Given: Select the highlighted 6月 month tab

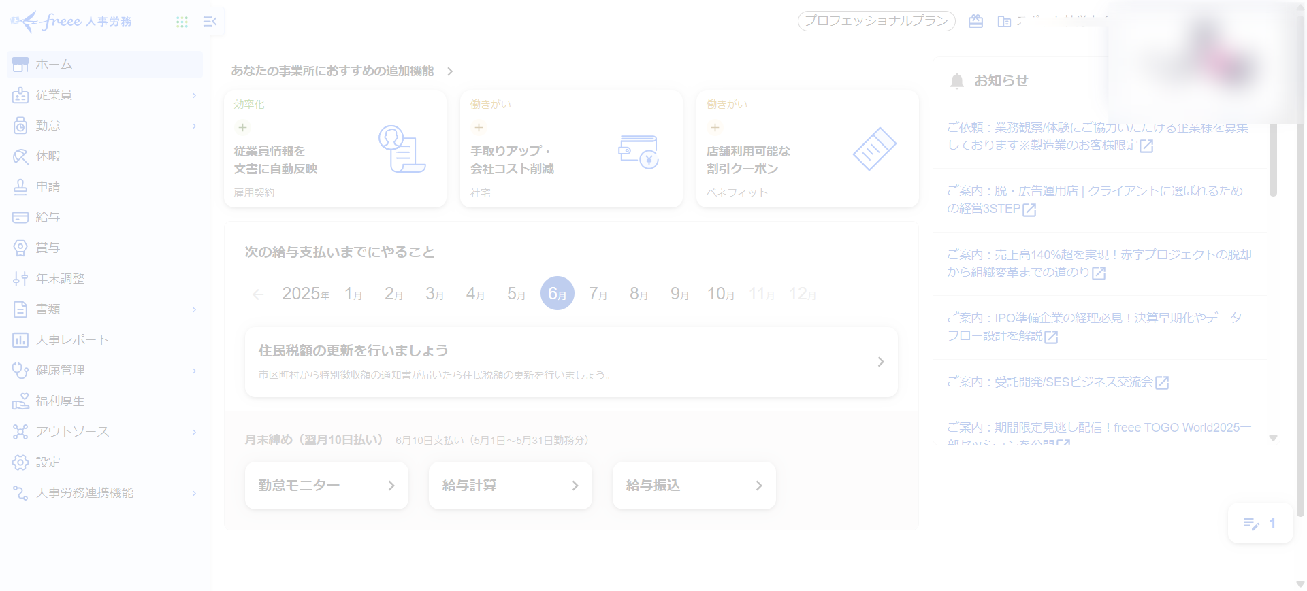Looking at the screenshot, I should [558, 293].
